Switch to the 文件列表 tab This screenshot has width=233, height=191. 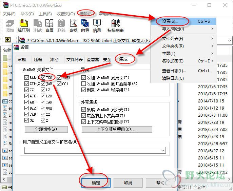tap(75, 60)
